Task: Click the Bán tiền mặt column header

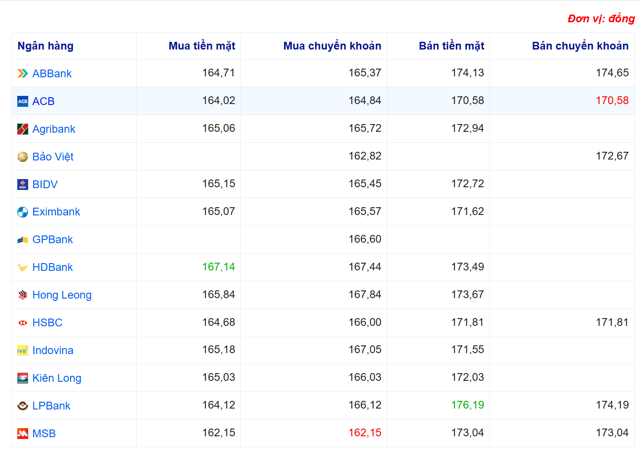Action: [x=451, y=46]
